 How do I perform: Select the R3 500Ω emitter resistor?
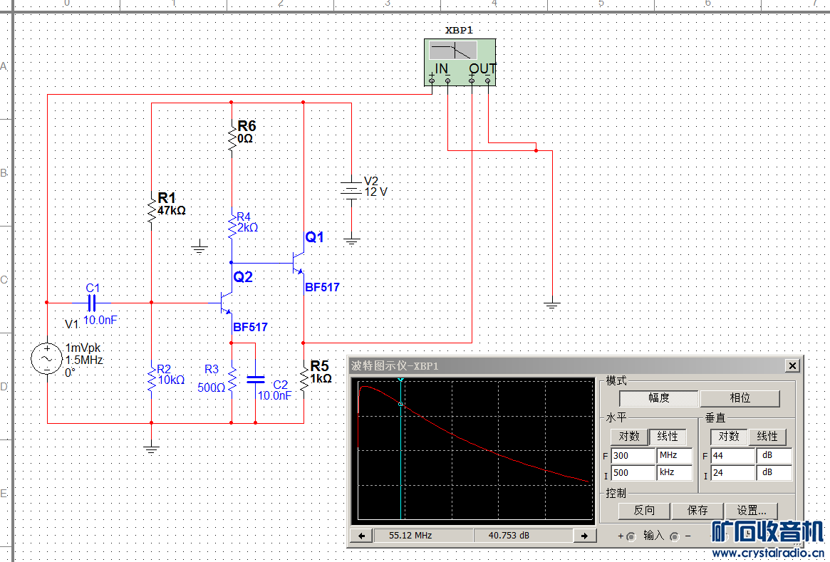tap(232, 378)
